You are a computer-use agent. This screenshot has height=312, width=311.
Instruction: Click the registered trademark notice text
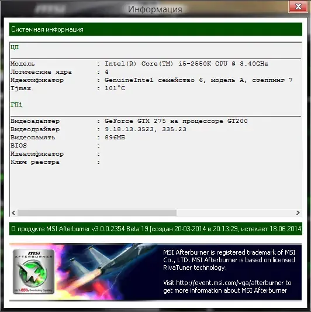(229, 260)
